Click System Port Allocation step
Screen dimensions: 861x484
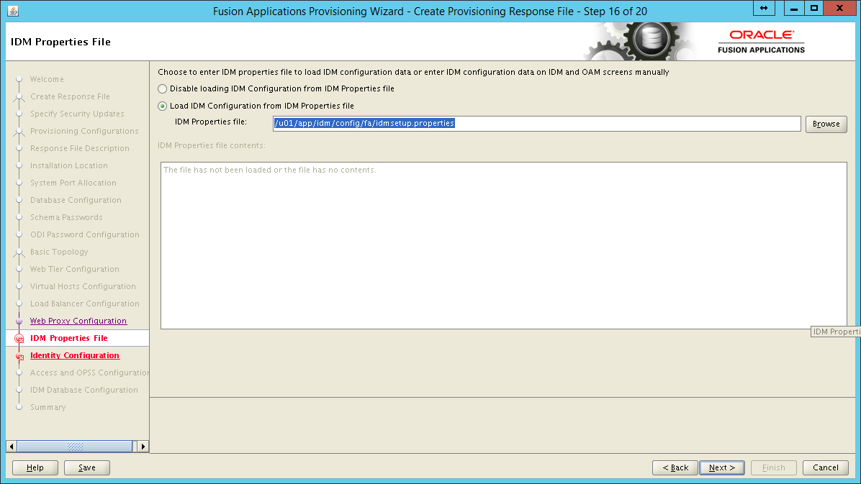pos(73,183)
